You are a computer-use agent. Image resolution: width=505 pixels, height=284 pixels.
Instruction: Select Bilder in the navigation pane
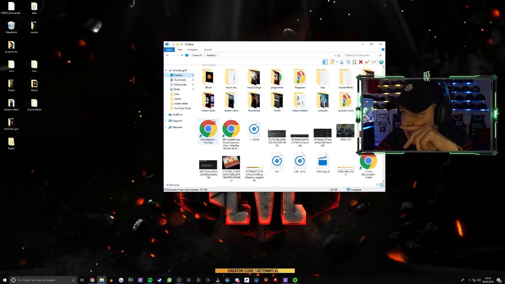click(177, 89)
